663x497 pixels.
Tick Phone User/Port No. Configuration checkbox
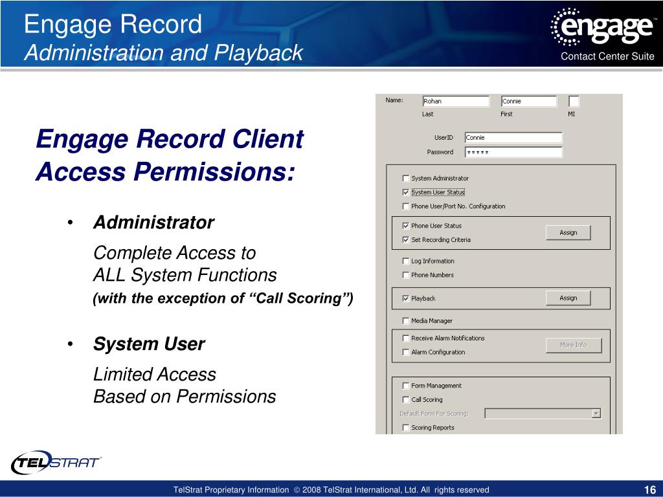coord(406,206)
